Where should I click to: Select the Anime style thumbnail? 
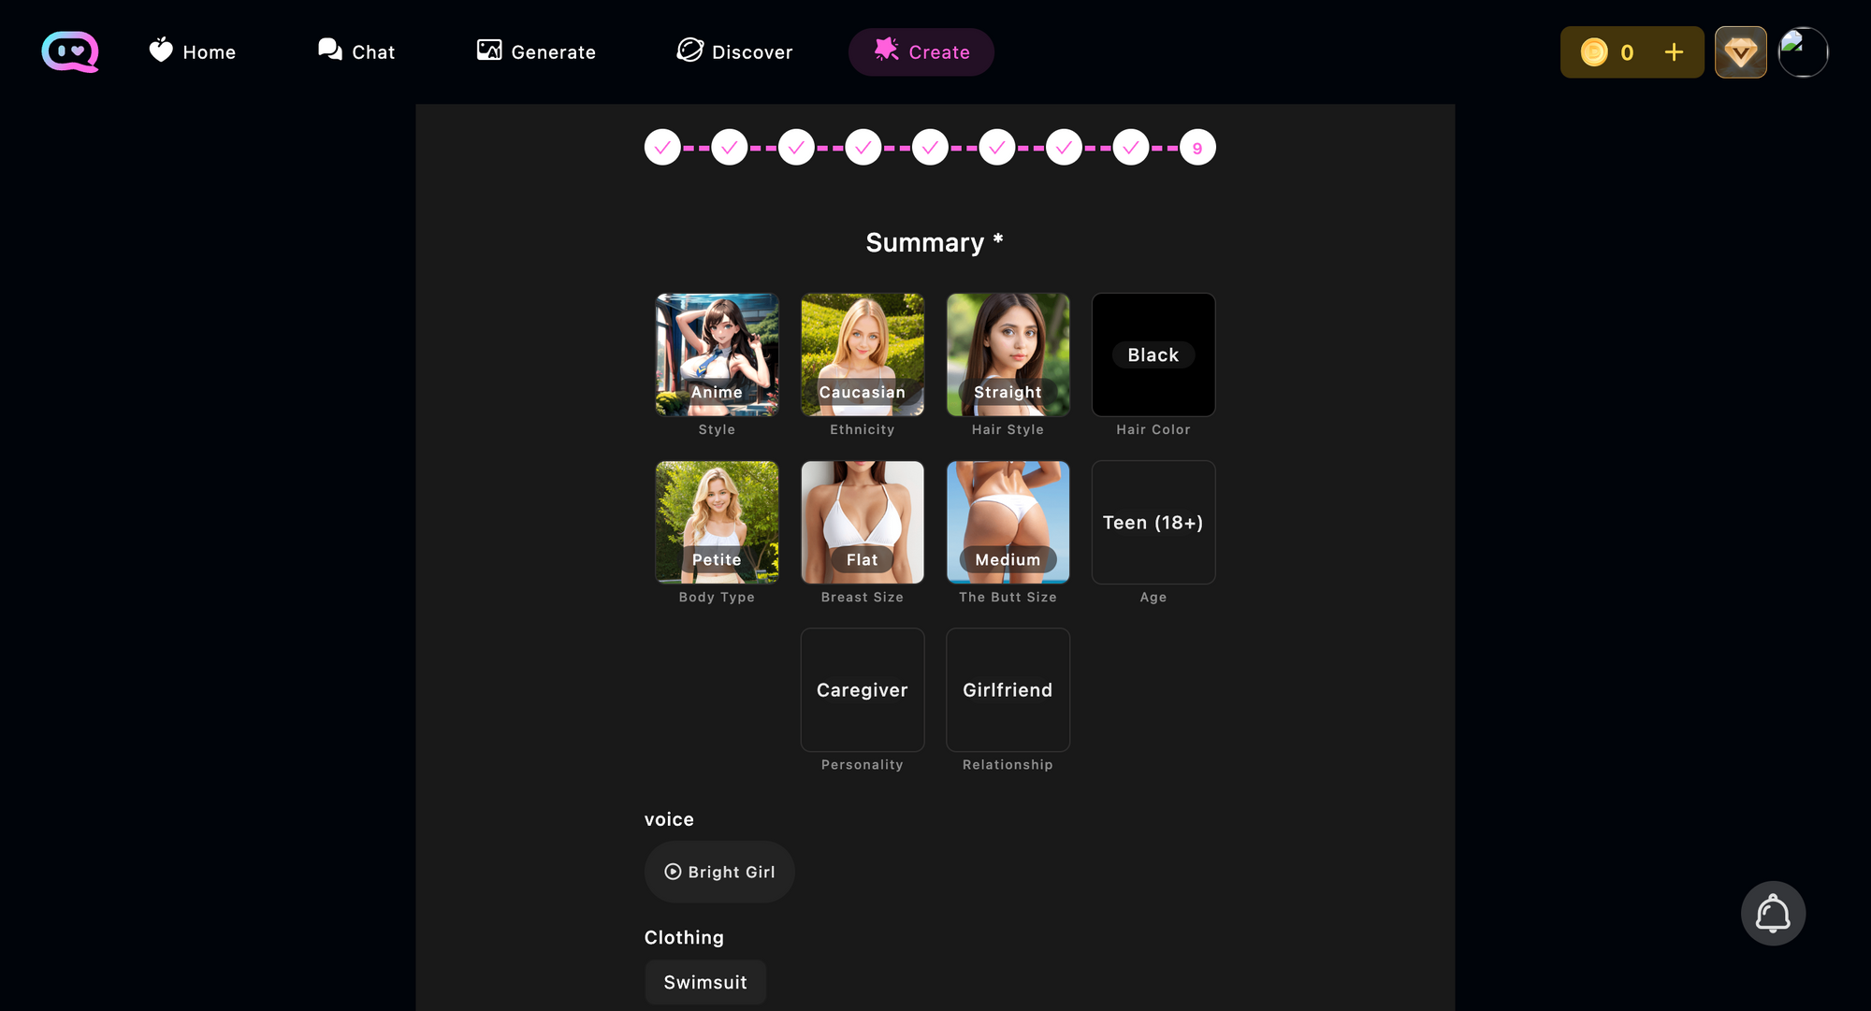717,354
